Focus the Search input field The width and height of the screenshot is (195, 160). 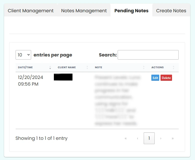[x=148, y=55]
